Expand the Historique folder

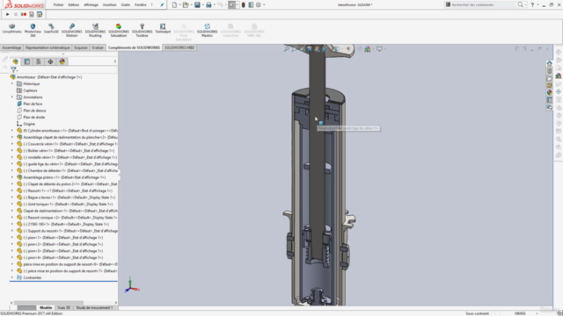[x=12, y=84]
